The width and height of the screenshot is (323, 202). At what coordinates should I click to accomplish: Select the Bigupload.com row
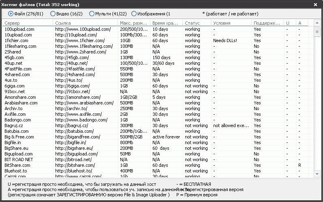[156, 154]
